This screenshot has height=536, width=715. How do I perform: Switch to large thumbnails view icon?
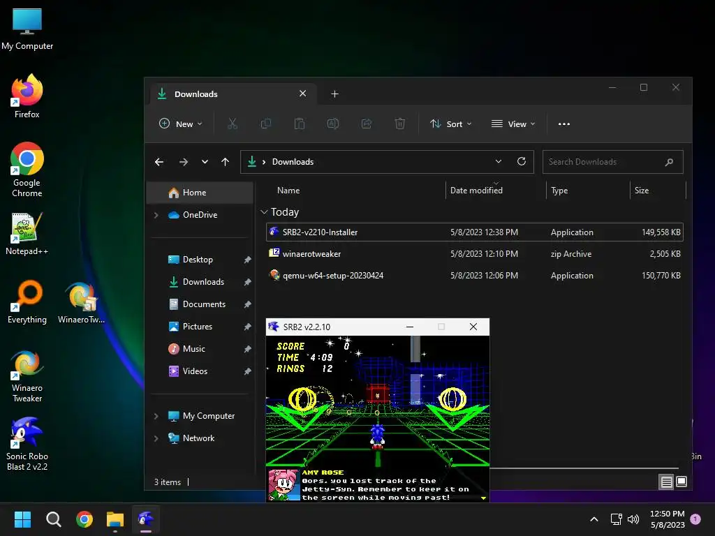click(x=681, y=482)
